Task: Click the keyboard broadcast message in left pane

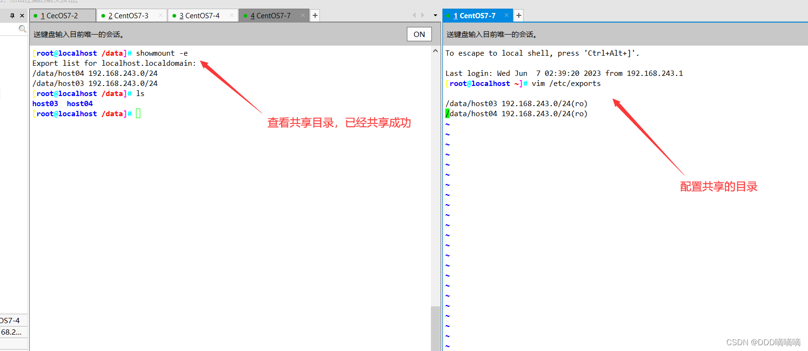Action: click(79, 35)
